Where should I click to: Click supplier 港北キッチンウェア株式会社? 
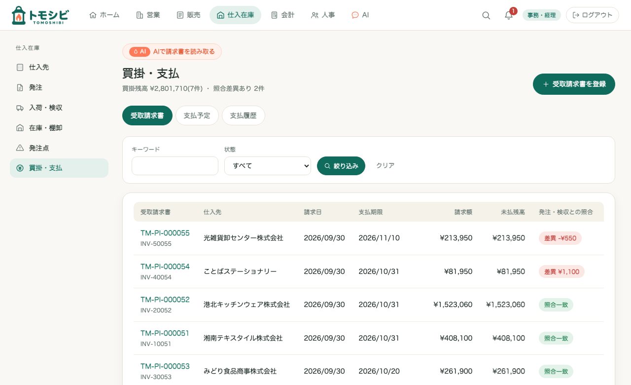[x=246, y=305]
